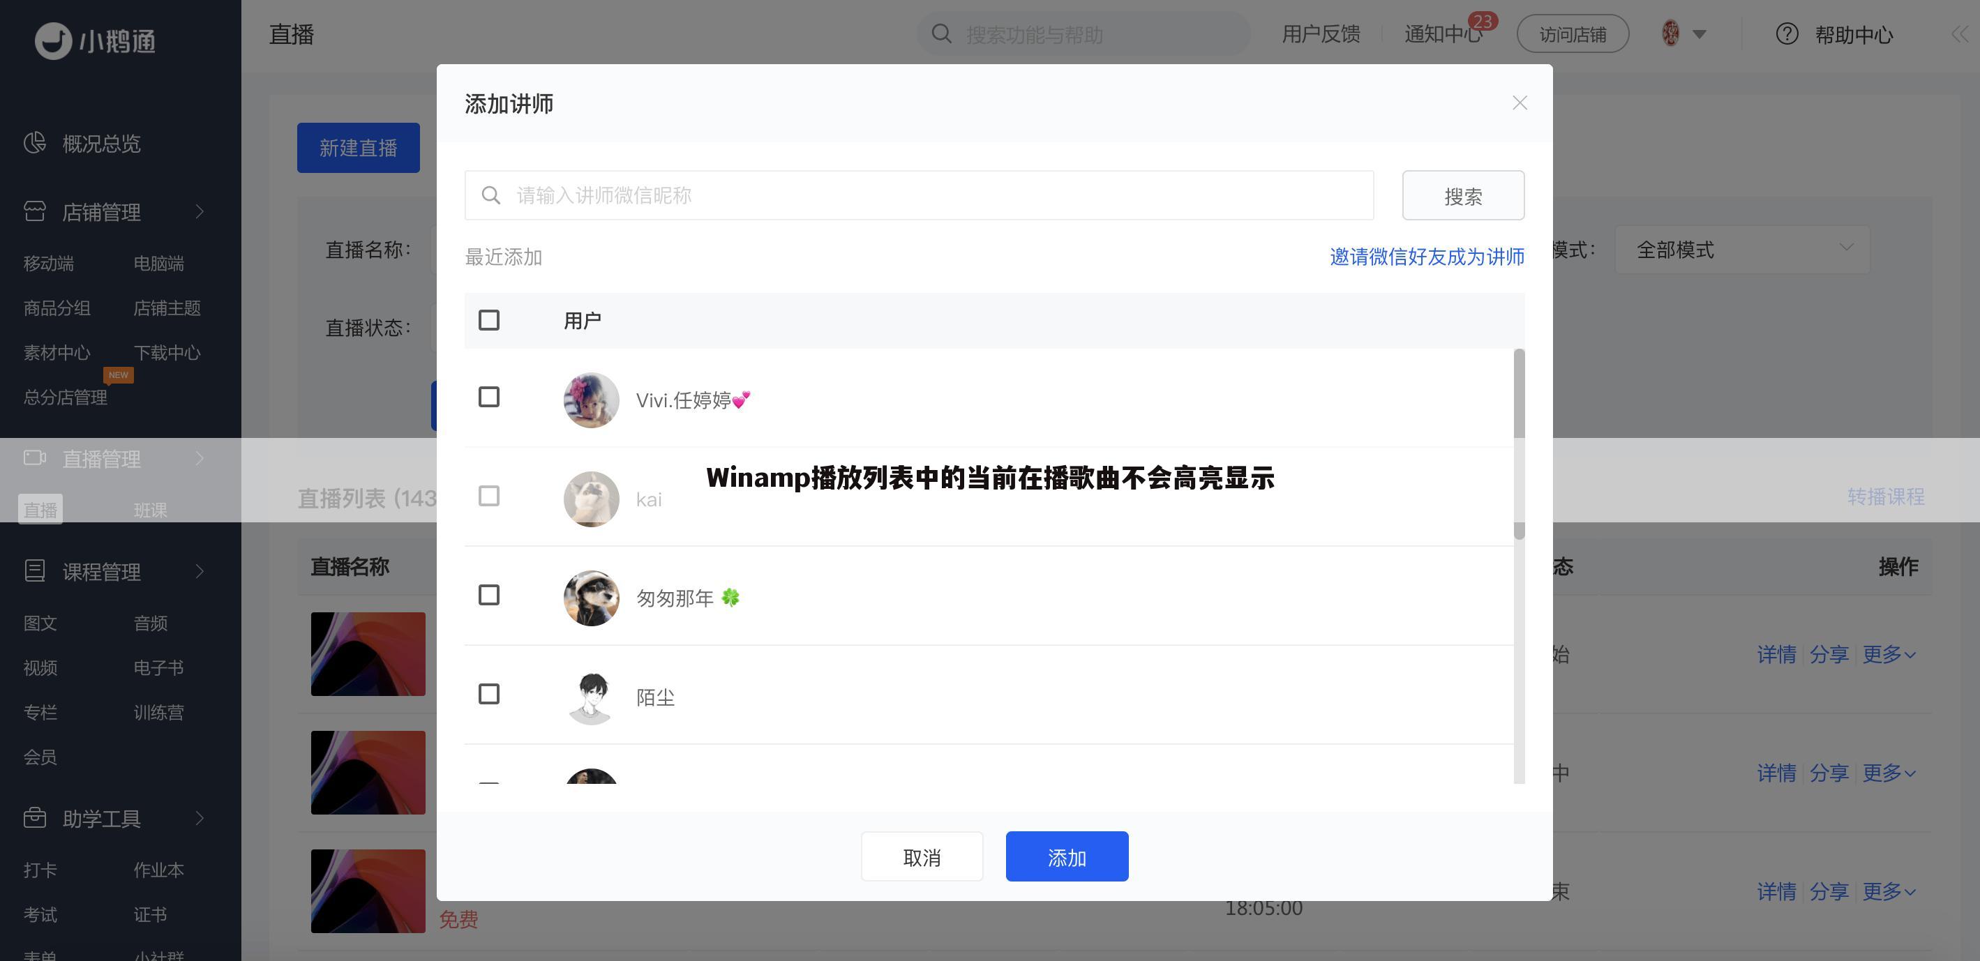Click third live stream thumbnail above 免费
The width and height of the screenshot is (1980, 961).
[x=368, y=891]
